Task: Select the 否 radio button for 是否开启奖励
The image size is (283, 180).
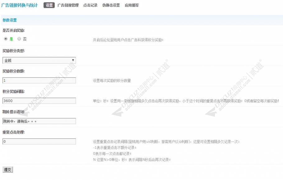Action: [x=19, y=39]
